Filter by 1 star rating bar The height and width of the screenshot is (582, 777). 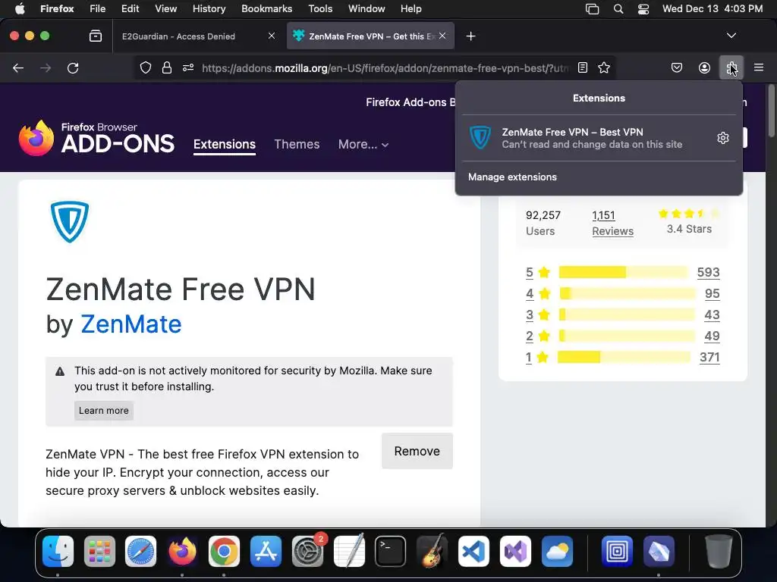624,357
